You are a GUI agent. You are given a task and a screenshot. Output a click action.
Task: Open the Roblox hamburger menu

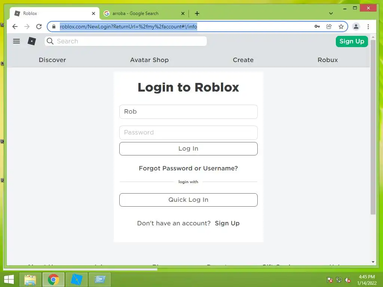coord(16,41)
